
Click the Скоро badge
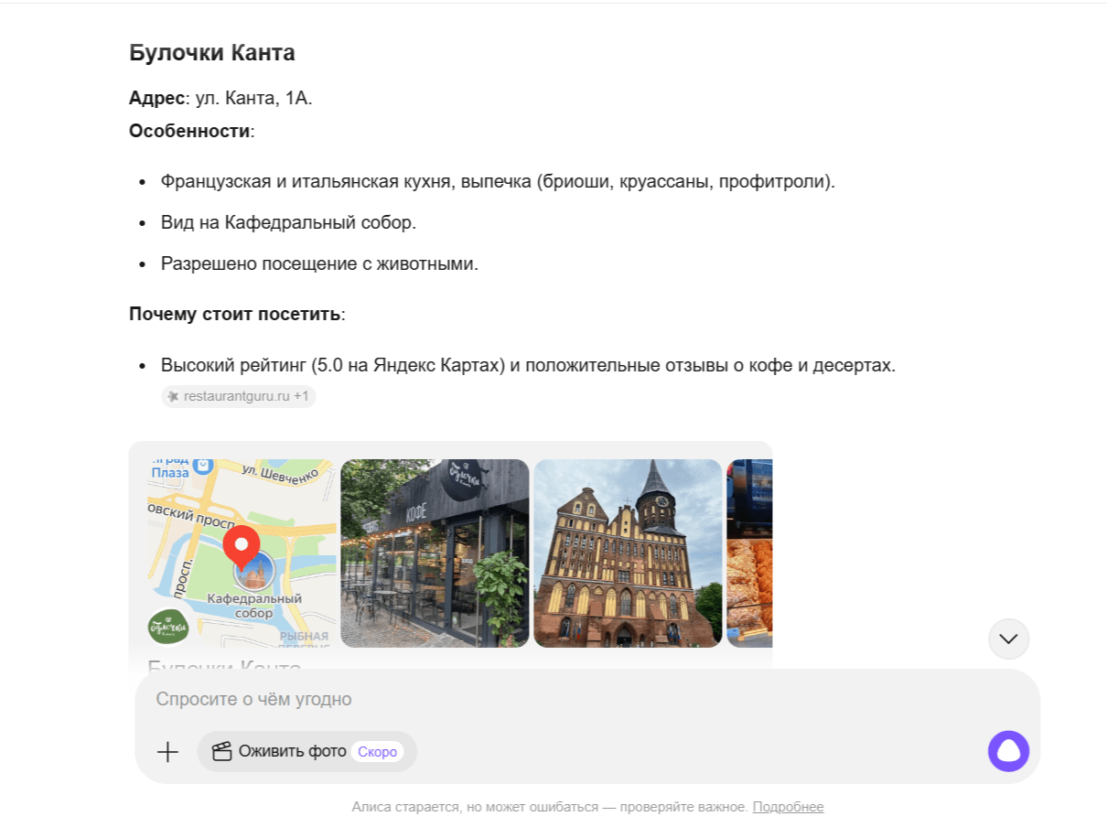tap(377, 752)
